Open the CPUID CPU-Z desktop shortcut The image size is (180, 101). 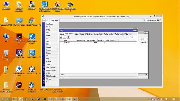(19, 54)
